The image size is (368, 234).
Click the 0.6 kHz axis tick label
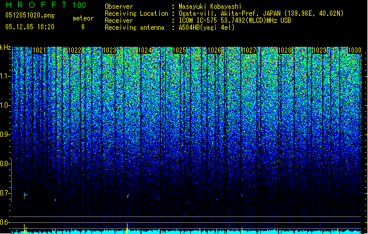pos(5,222)
